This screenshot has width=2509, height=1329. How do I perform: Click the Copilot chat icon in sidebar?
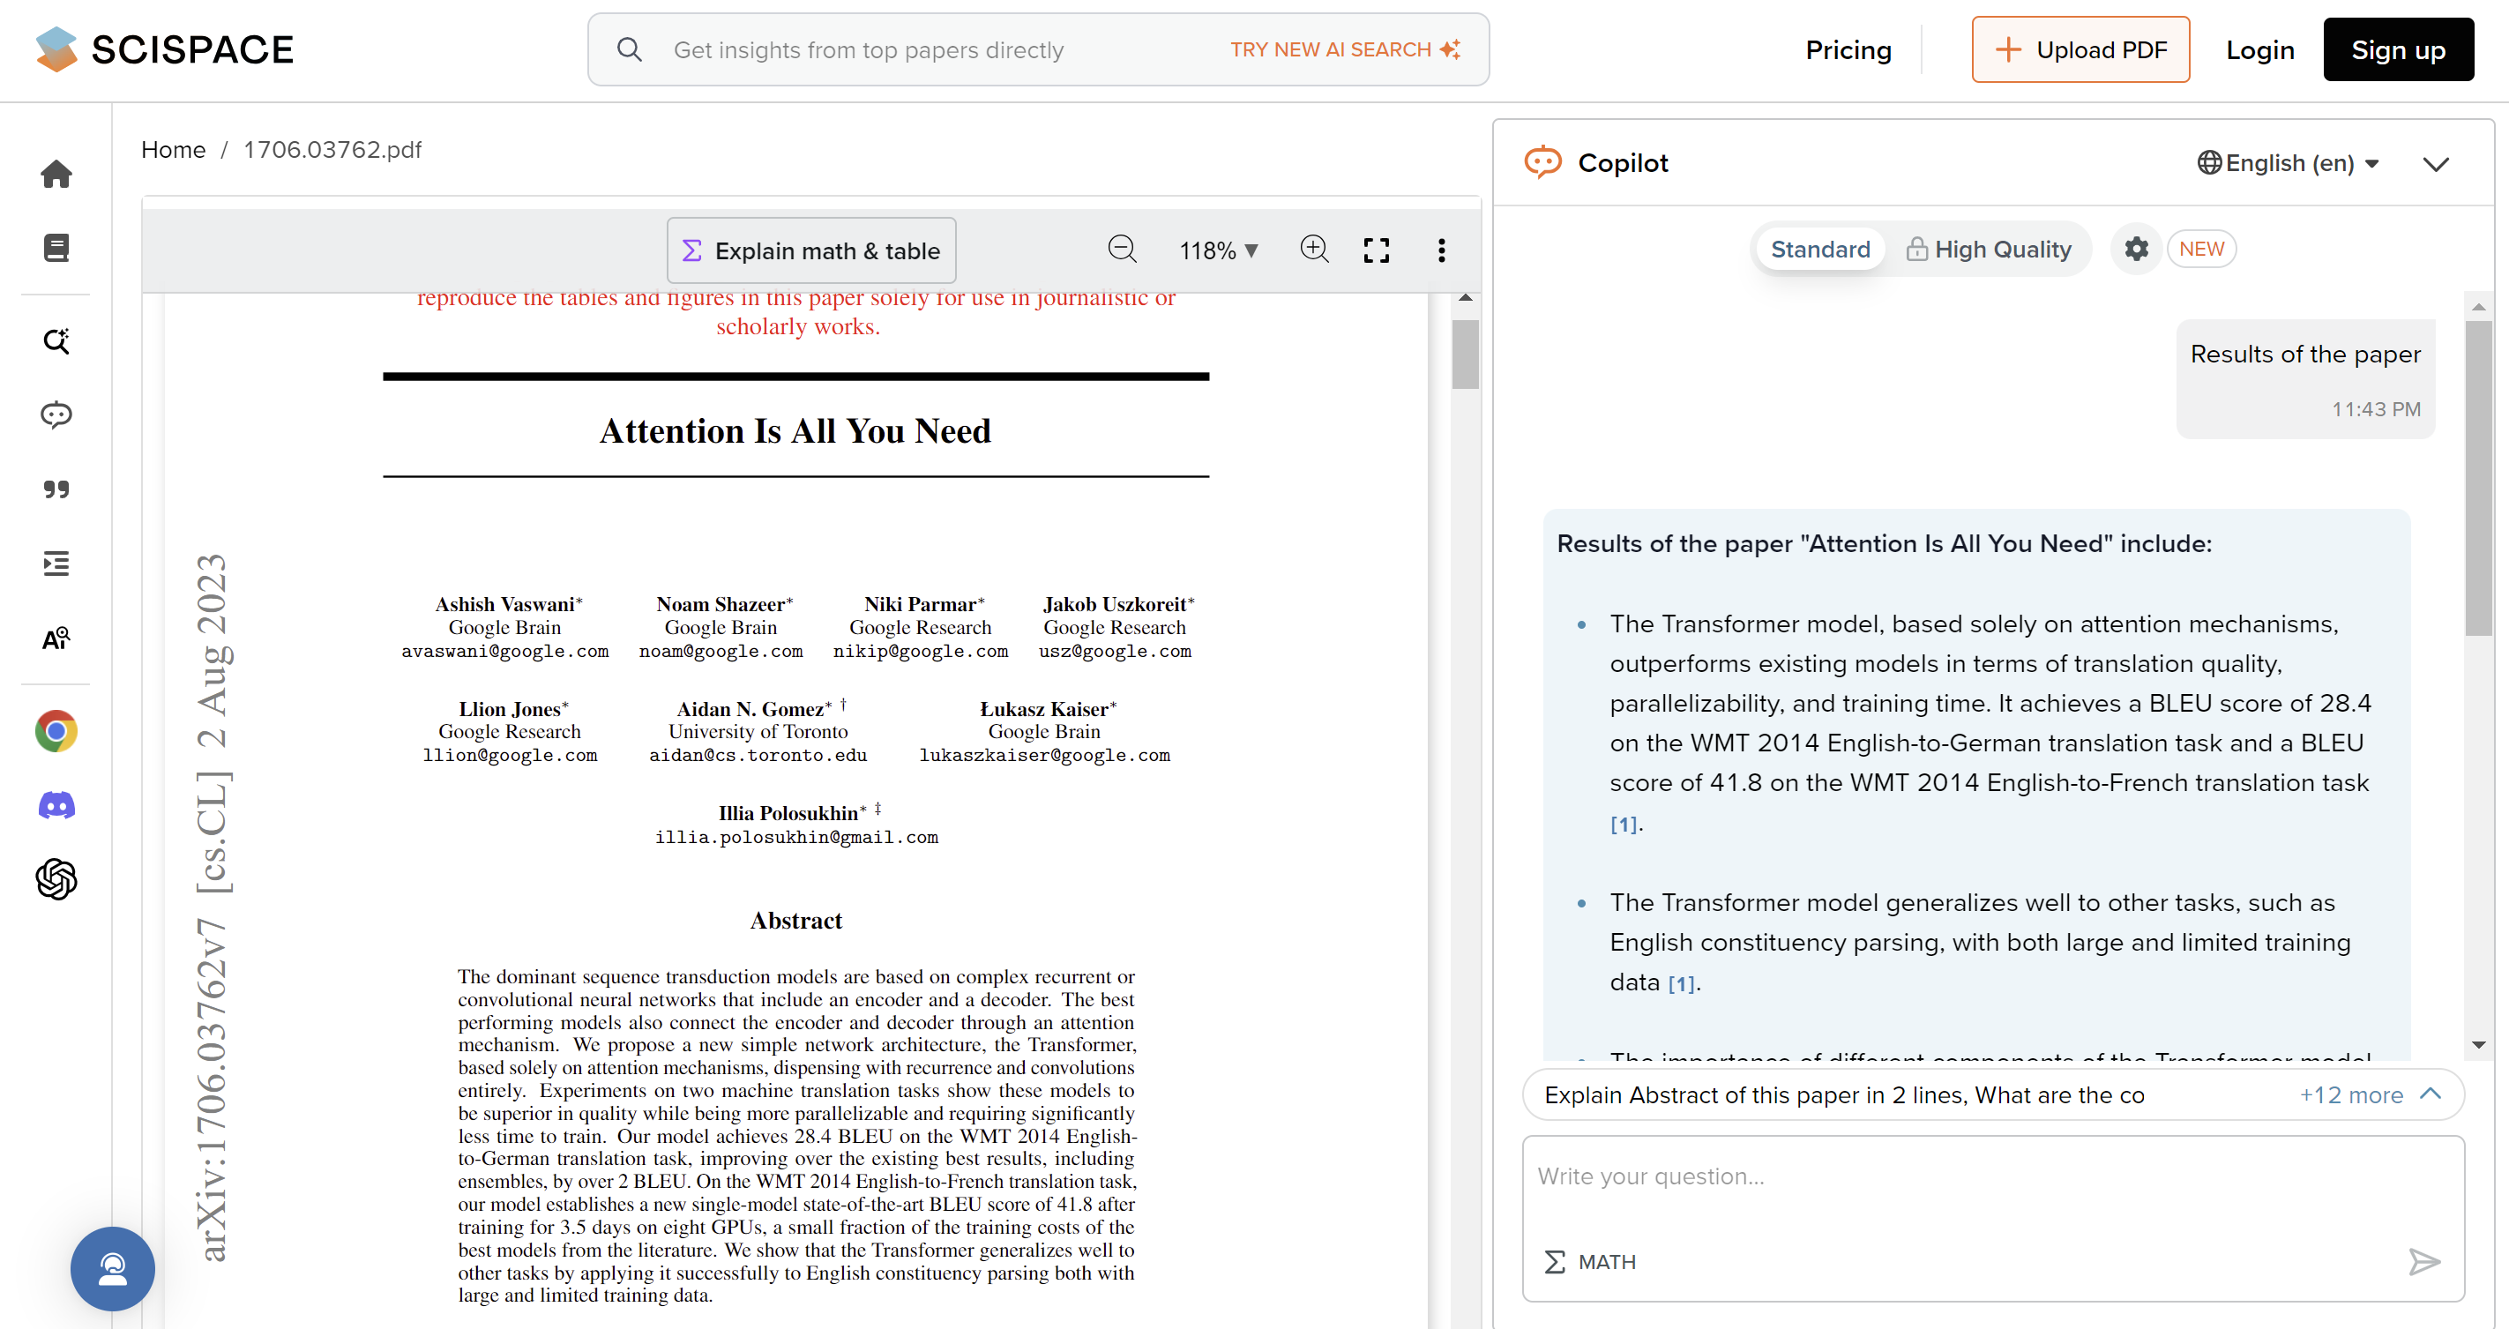click(x=56, y=414)
